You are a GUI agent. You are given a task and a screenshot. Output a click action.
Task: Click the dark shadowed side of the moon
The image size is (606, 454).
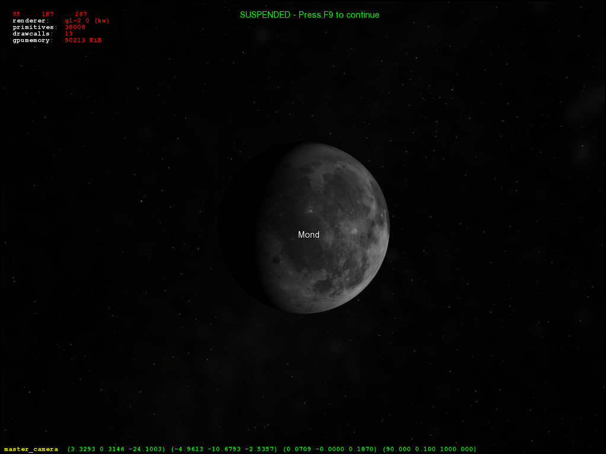pyautogui.click(x=237, y=228)
